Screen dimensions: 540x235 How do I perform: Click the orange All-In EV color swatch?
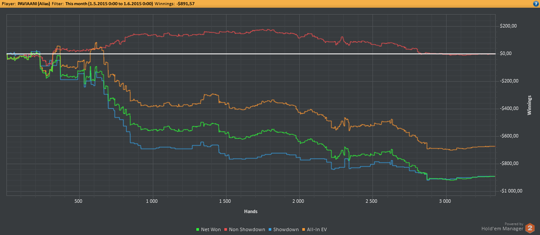pyautogui.click(x=303, y=229)
